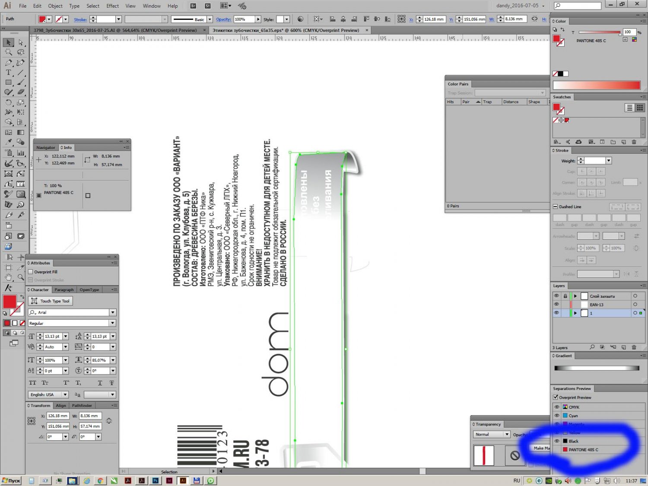Click the Make Mask button in Transparency
The height and width of the screenshot is (486, 648).
(541, 448)
